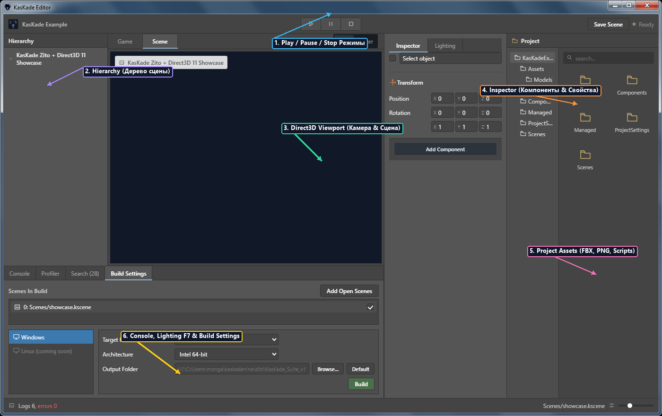This screenshot has width=662, height=416.
Task: Open the Search (28) tab
Action: pyautogui.click(x=85, y=273)
